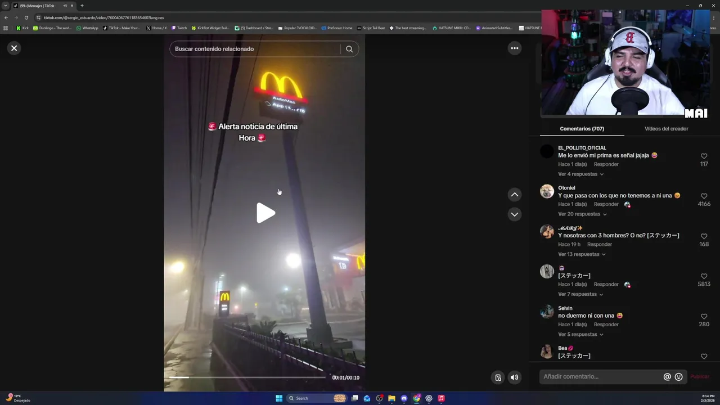
Task: Expand Ver 4 respuestas
Action: tap(580, 174)
